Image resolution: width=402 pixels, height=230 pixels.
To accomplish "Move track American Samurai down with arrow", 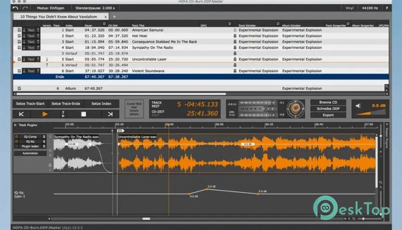I will pyautogui.click(x=24, y=30).
